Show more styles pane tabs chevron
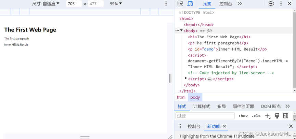 click(288, 106)
